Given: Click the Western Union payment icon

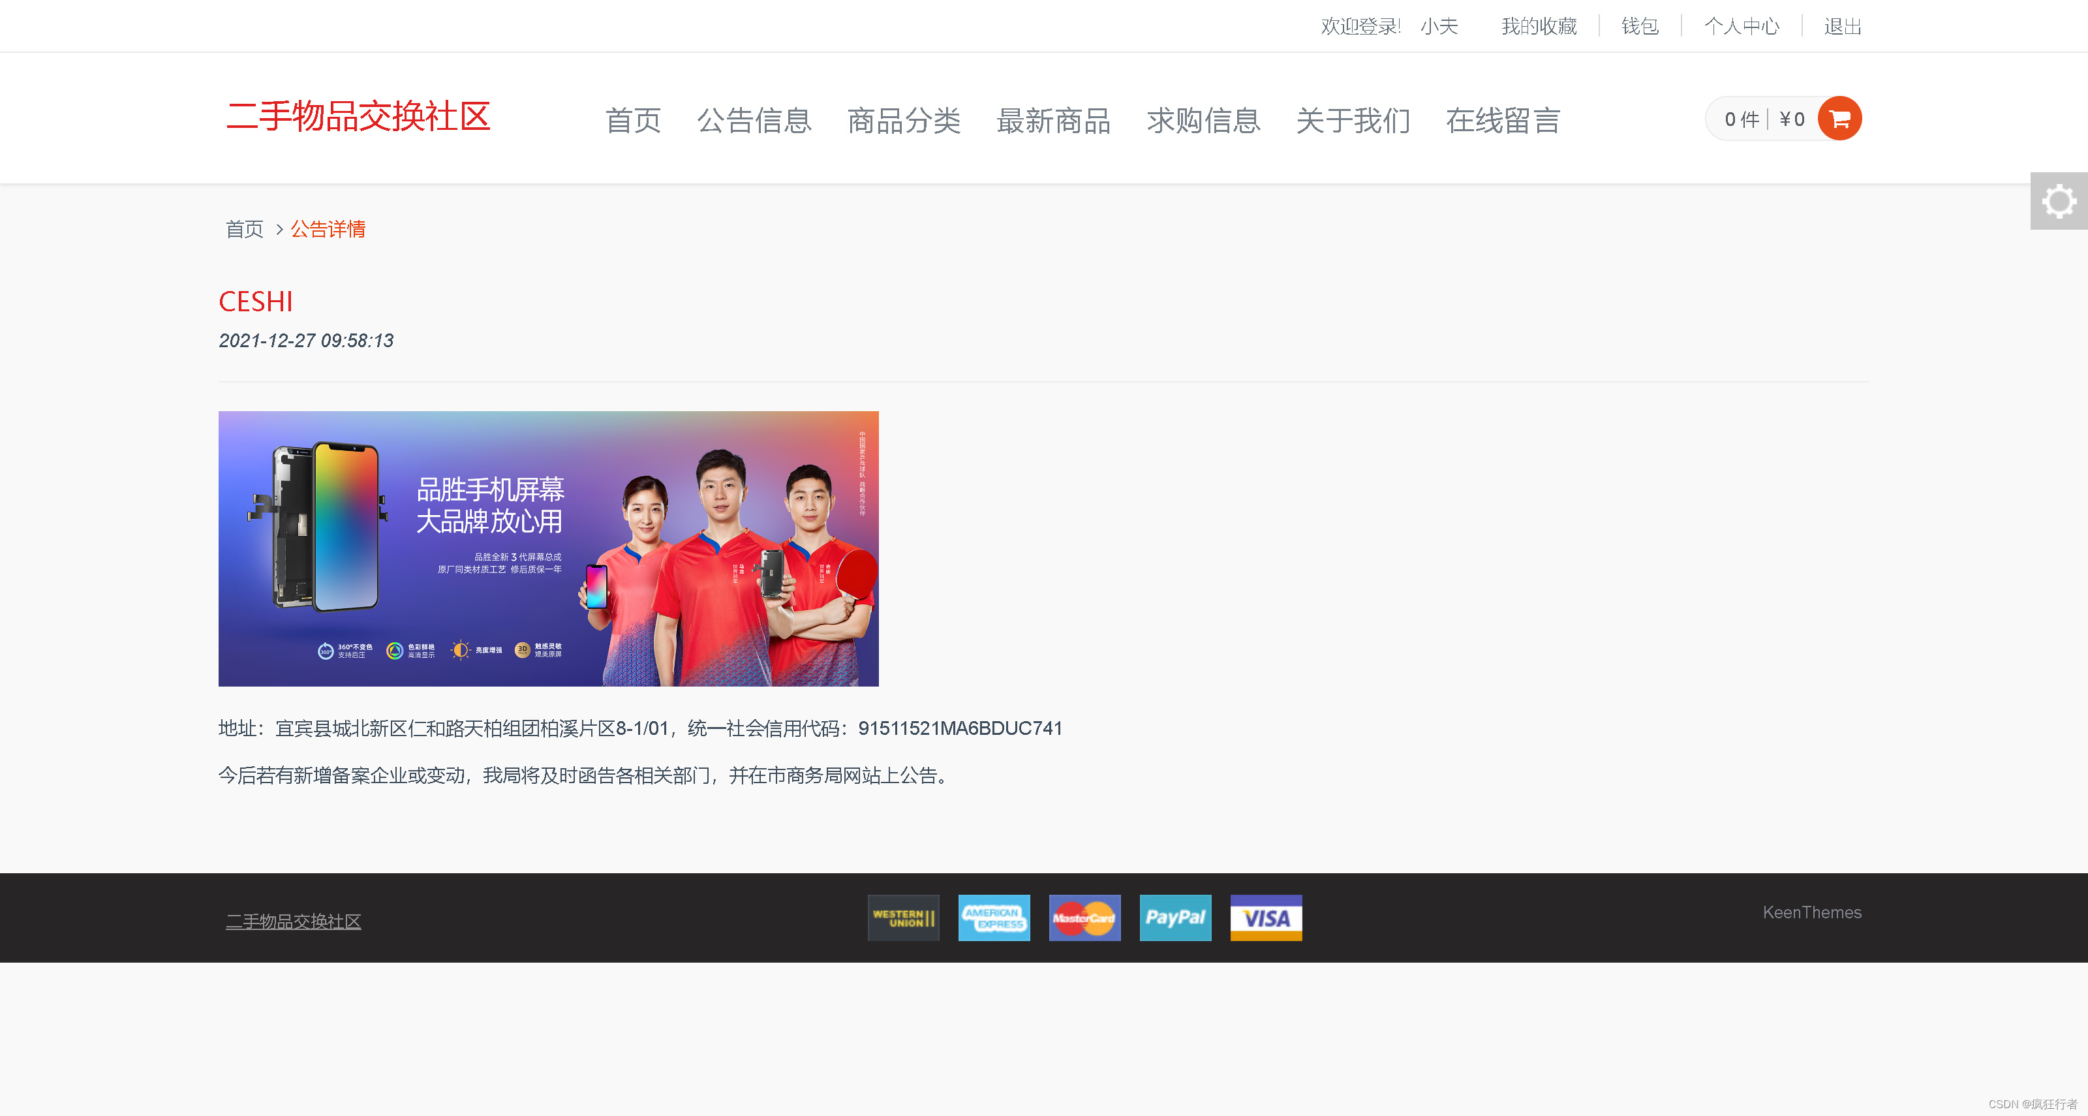Looking at the screenshot, I should (902, 918).
